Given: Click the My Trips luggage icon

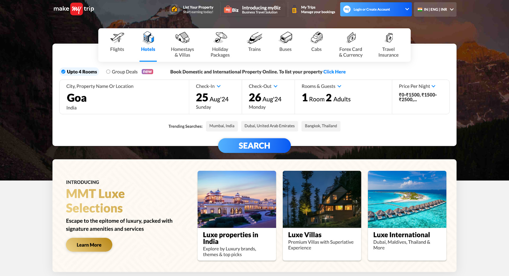Looking at the screenshot, I should pyautogui.click(x=295, y=10).
